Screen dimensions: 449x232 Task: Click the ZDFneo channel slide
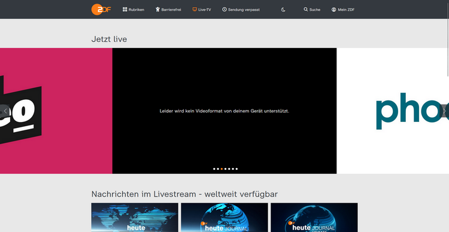[x=56, y=111]
